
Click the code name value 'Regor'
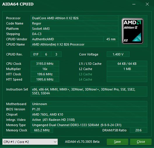[37, 23]
